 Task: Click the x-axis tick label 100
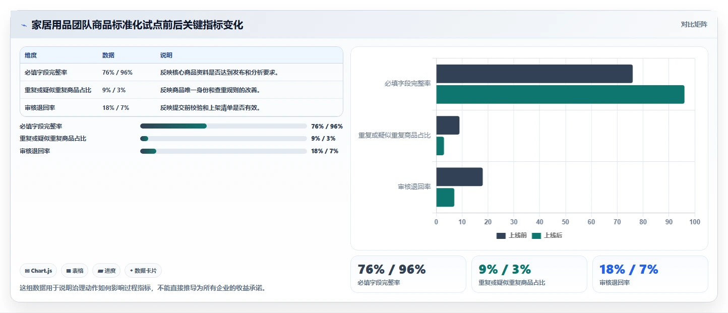click(695, 222)
